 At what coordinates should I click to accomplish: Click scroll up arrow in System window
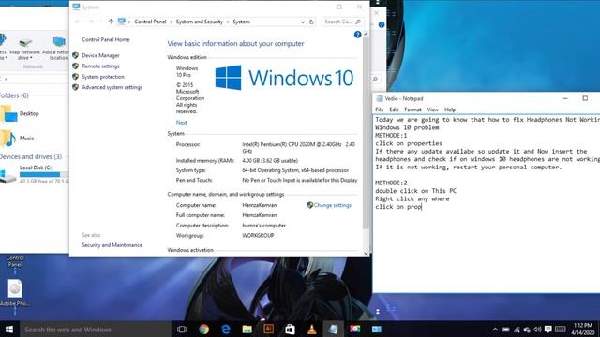tap(366, 35)
